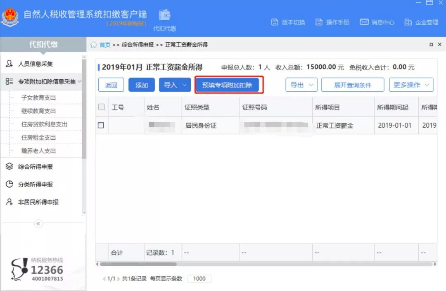Click the 每页显示条数 page size field

pos(199,279)
